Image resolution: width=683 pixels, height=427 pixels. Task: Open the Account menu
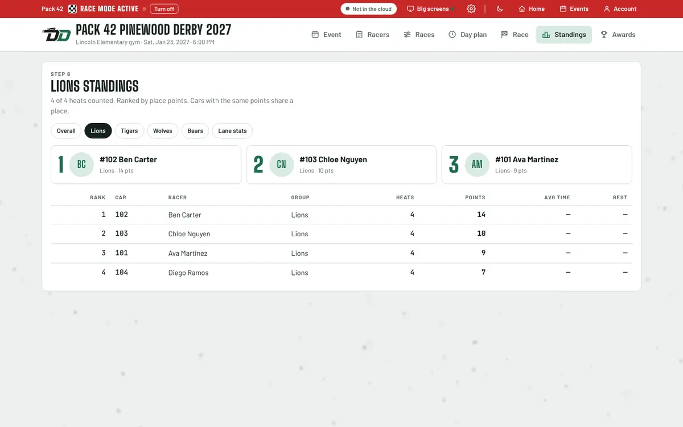coord(620,9)
